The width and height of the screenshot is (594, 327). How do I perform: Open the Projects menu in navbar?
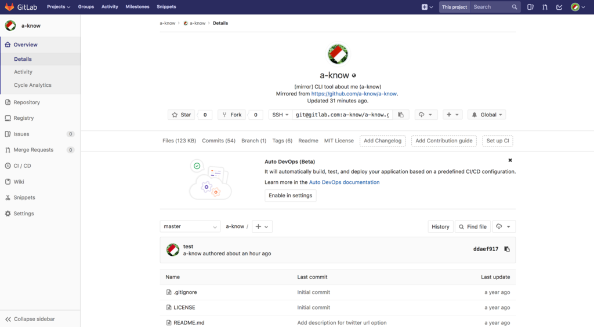click(59, 7)
